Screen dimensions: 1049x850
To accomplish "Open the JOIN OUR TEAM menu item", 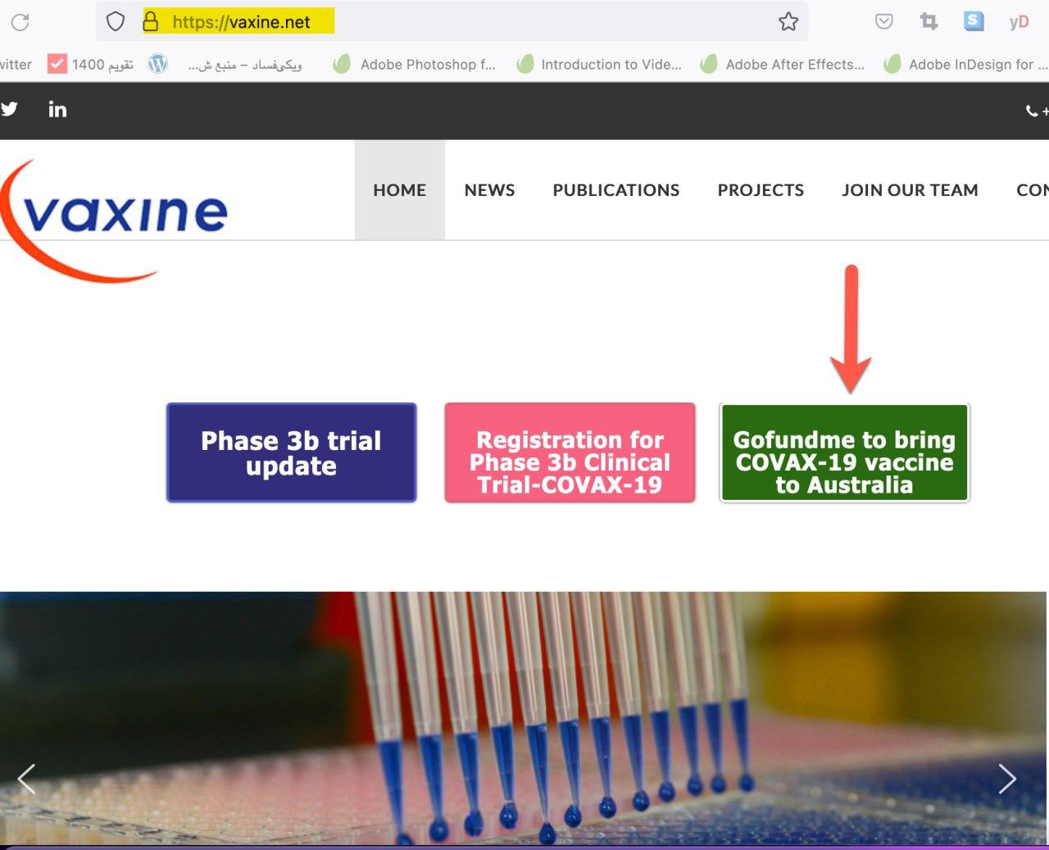I will point(910,190).
